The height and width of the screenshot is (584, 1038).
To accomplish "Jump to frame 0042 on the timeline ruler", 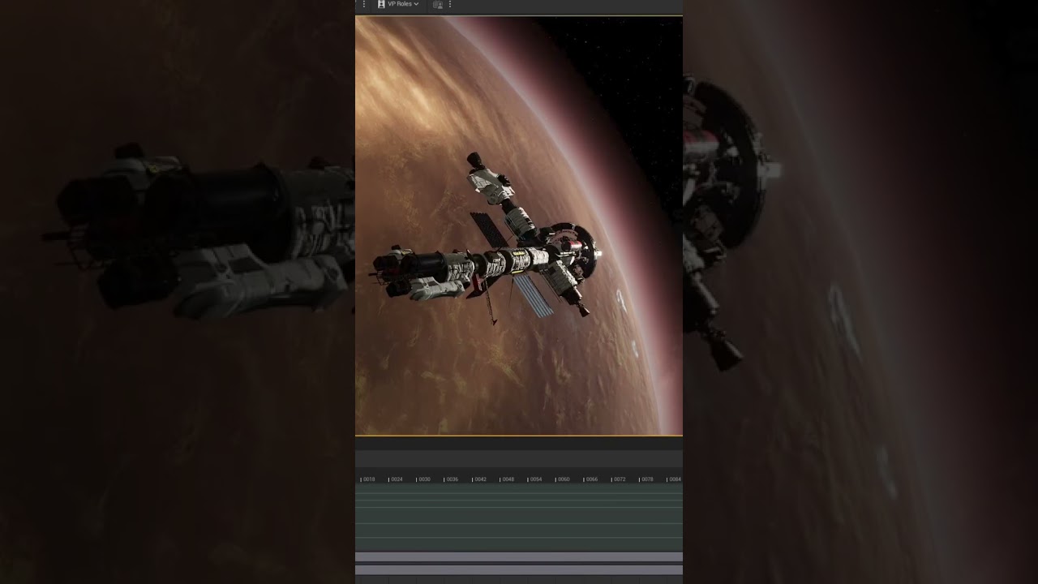I will (x=480, y=479).
